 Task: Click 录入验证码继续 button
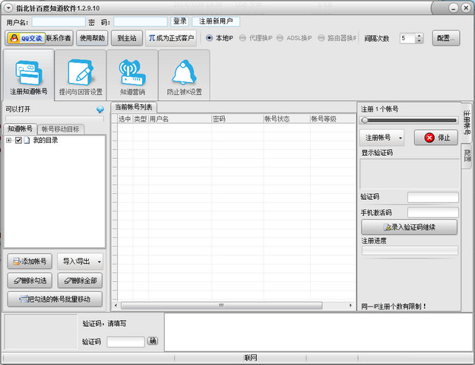click(410, 227)
